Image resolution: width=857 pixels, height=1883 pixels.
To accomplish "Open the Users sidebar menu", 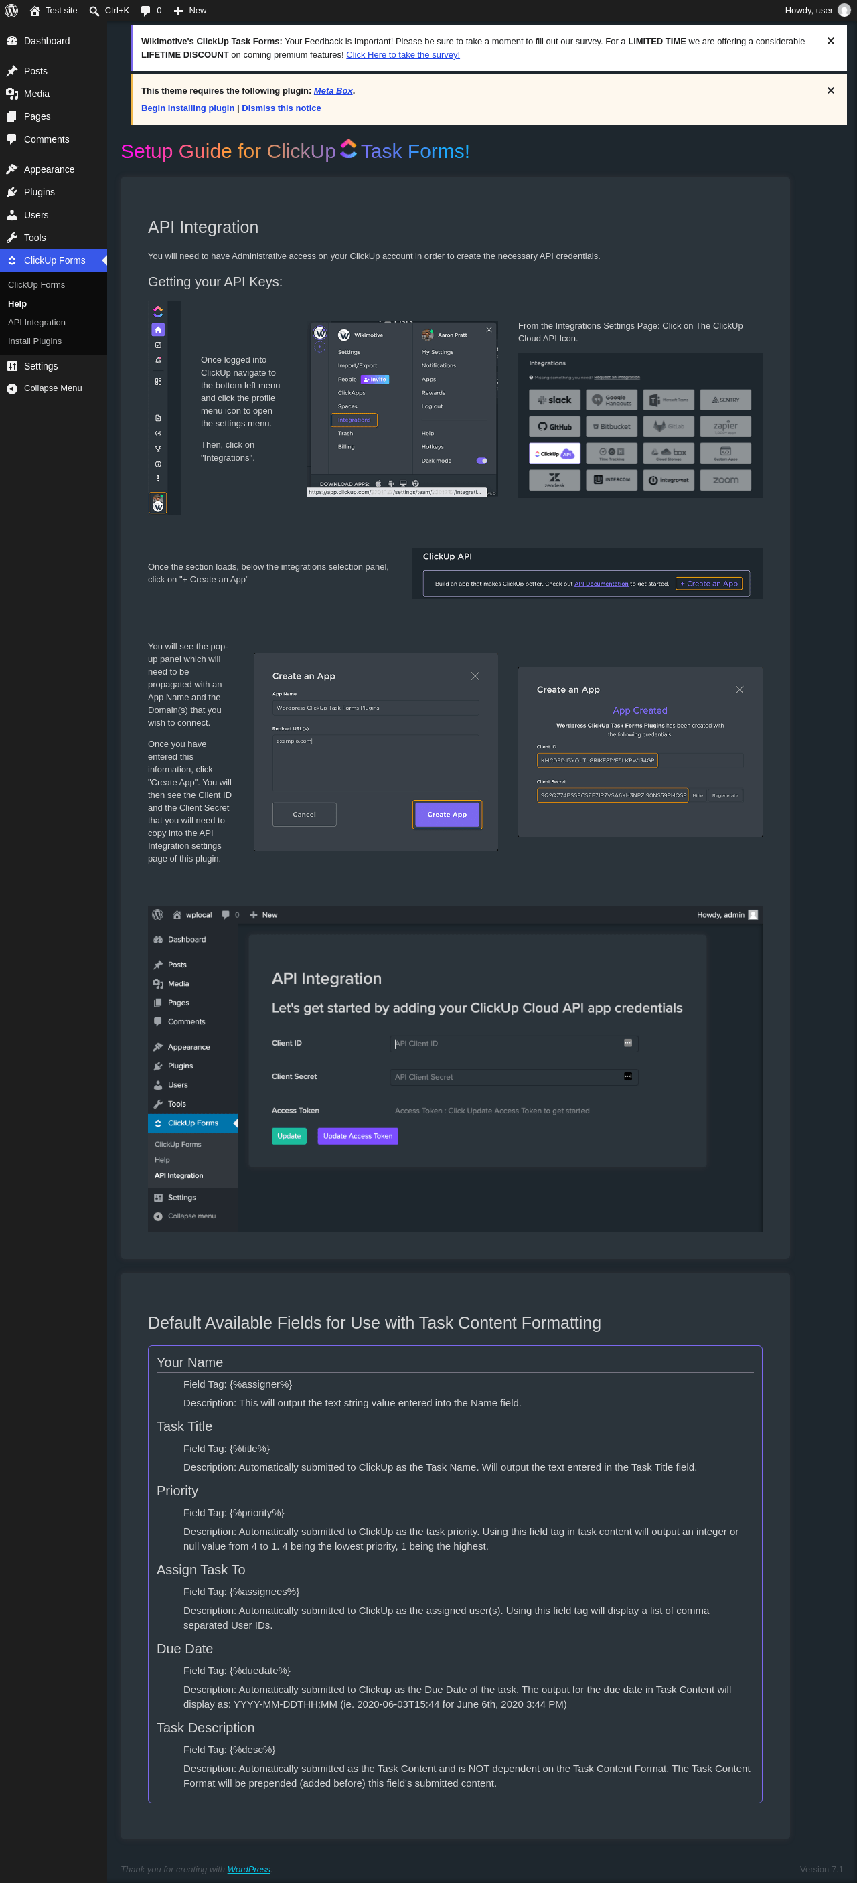I will (54, 214).
